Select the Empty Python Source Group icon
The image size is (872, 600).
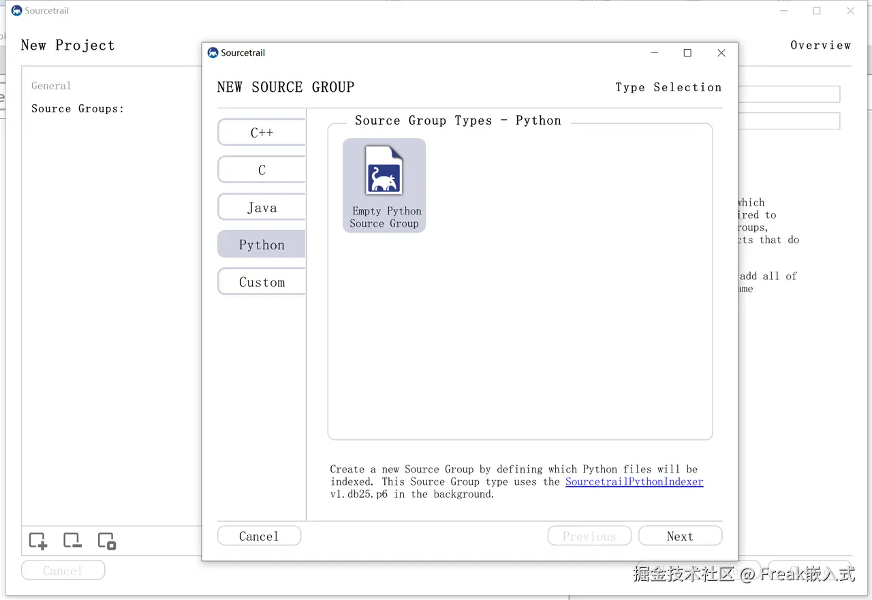(x=384, y=185)
